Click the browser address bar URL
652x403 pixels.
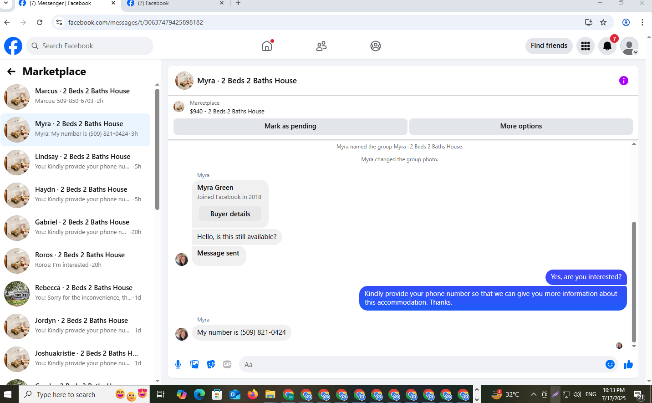(136, 22)
